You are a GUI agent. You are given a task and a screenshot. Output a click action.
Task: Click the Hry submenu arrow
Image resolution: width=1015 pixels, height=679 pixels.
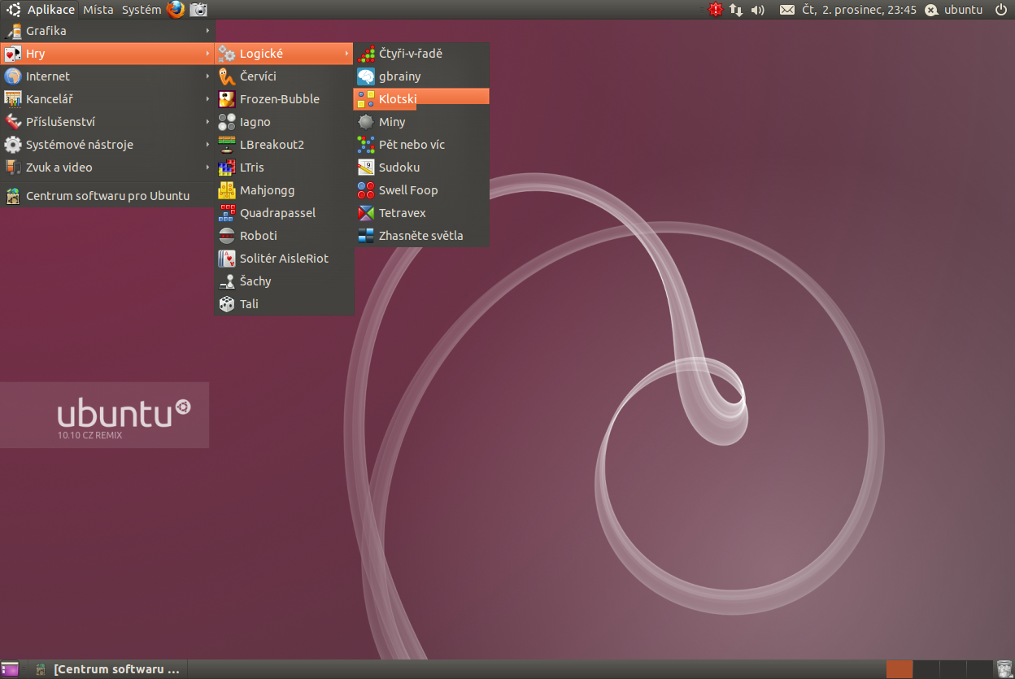tap(207, 54)
